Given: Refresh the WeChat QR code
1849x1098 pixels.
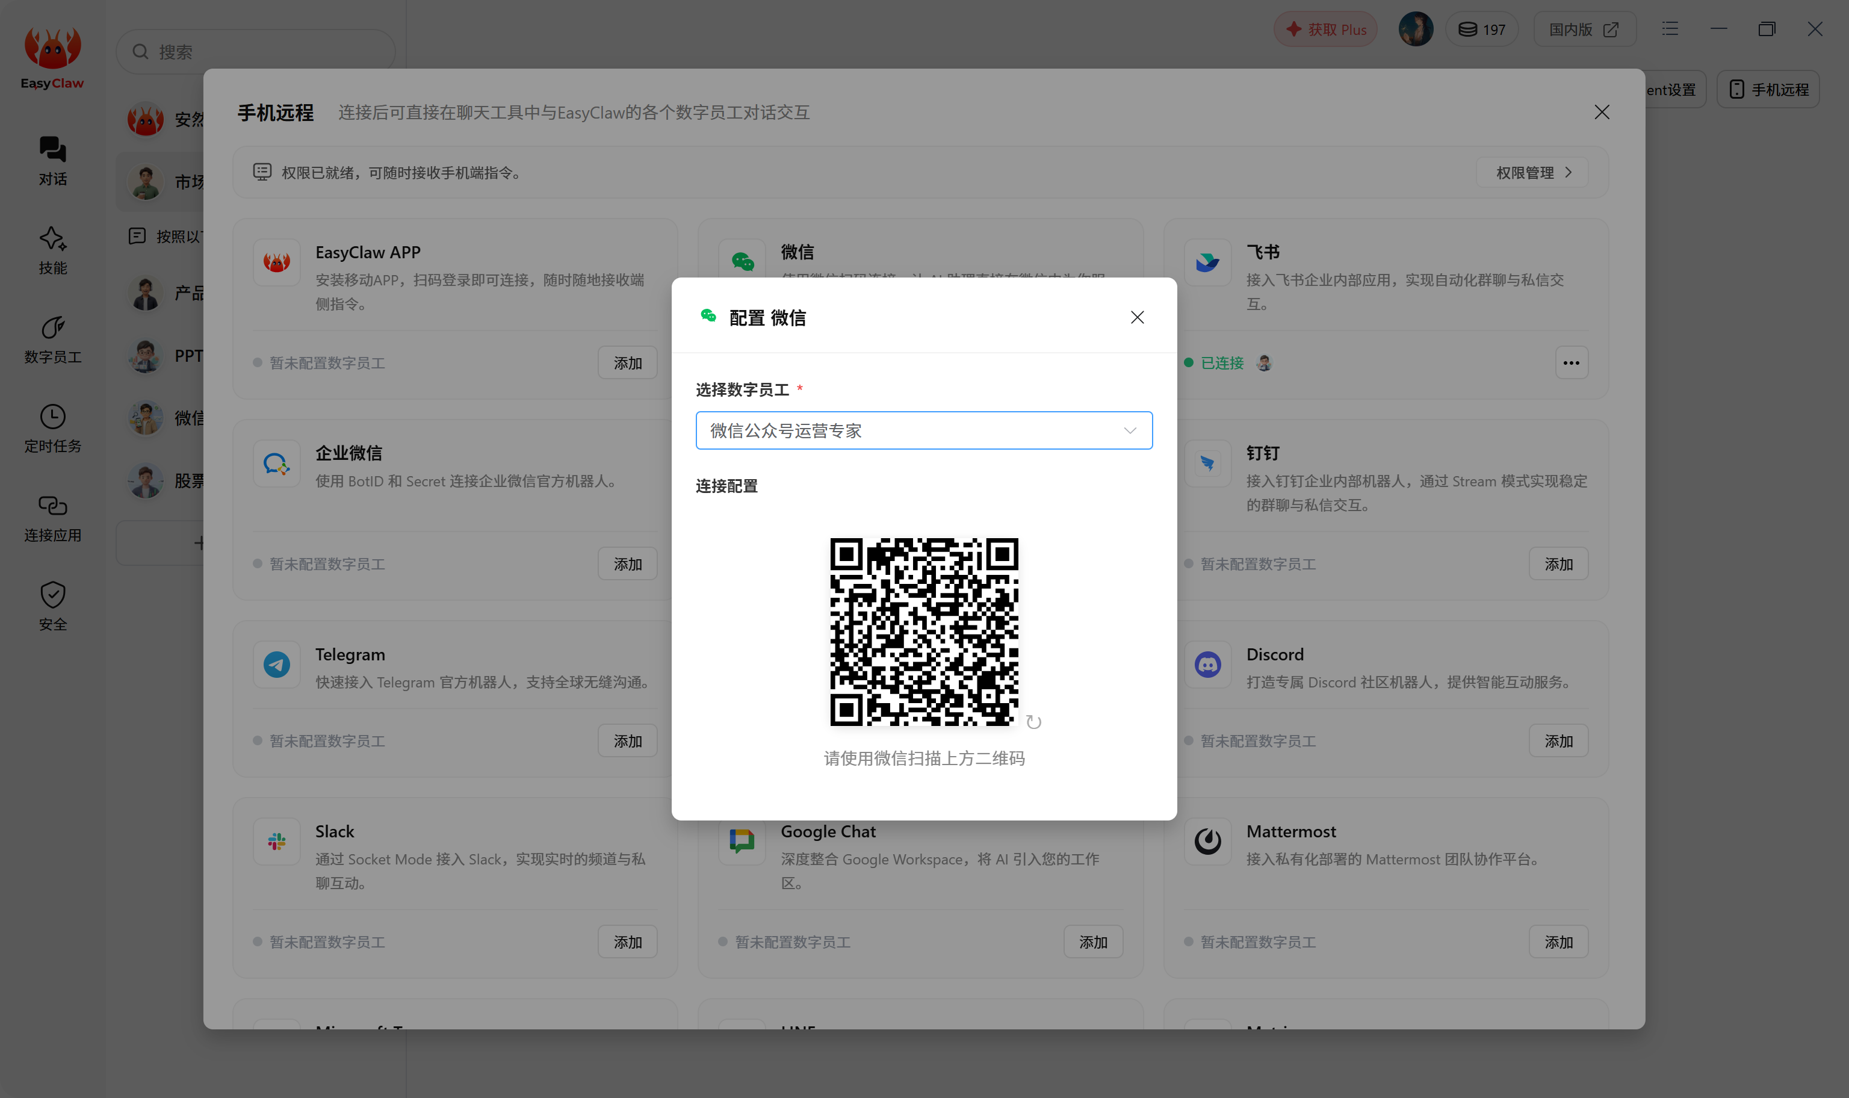Looking at the screenshot, I should tap(1034, 722).
